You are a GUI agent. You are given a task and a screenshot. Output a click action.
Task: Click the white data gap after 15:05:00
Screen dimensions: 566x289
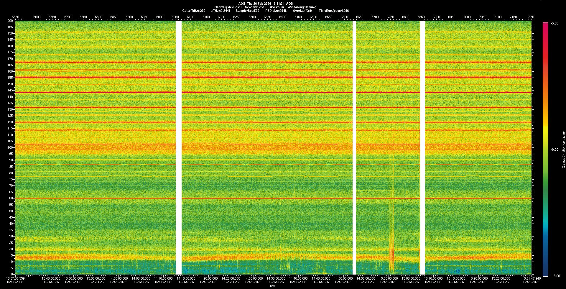coord(422,147)
